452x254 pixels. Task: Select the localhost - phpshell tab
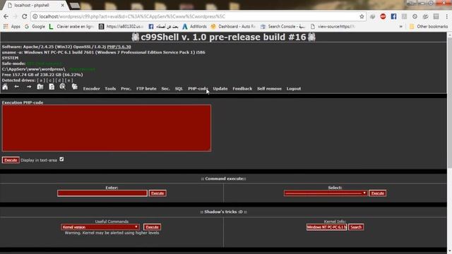pos(34,5)
